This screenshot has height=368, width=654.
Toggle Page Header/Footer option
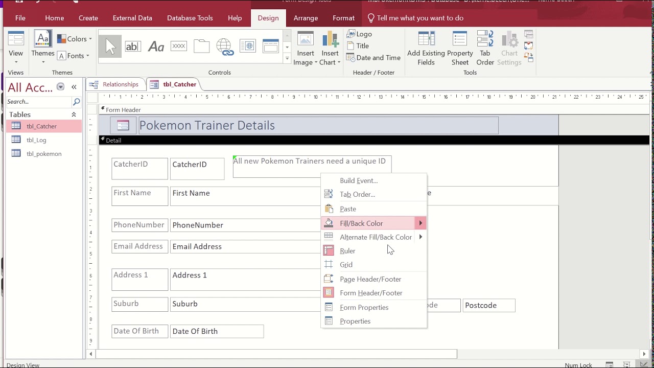click(x=373, y=279)
